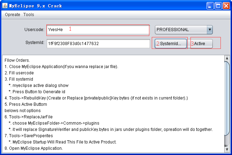Click the '2. Fill usercode' line
Screen dimensions: 232x155
pyautogui.click(x=19, y=73)
